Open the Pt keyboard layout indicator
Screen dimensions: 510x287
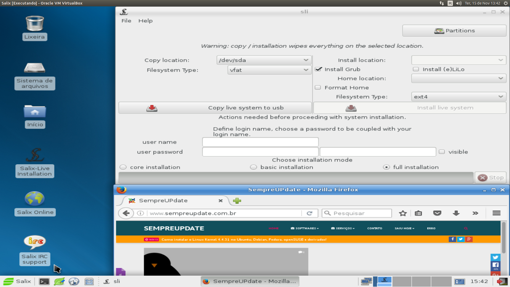(x=450, y=3)
